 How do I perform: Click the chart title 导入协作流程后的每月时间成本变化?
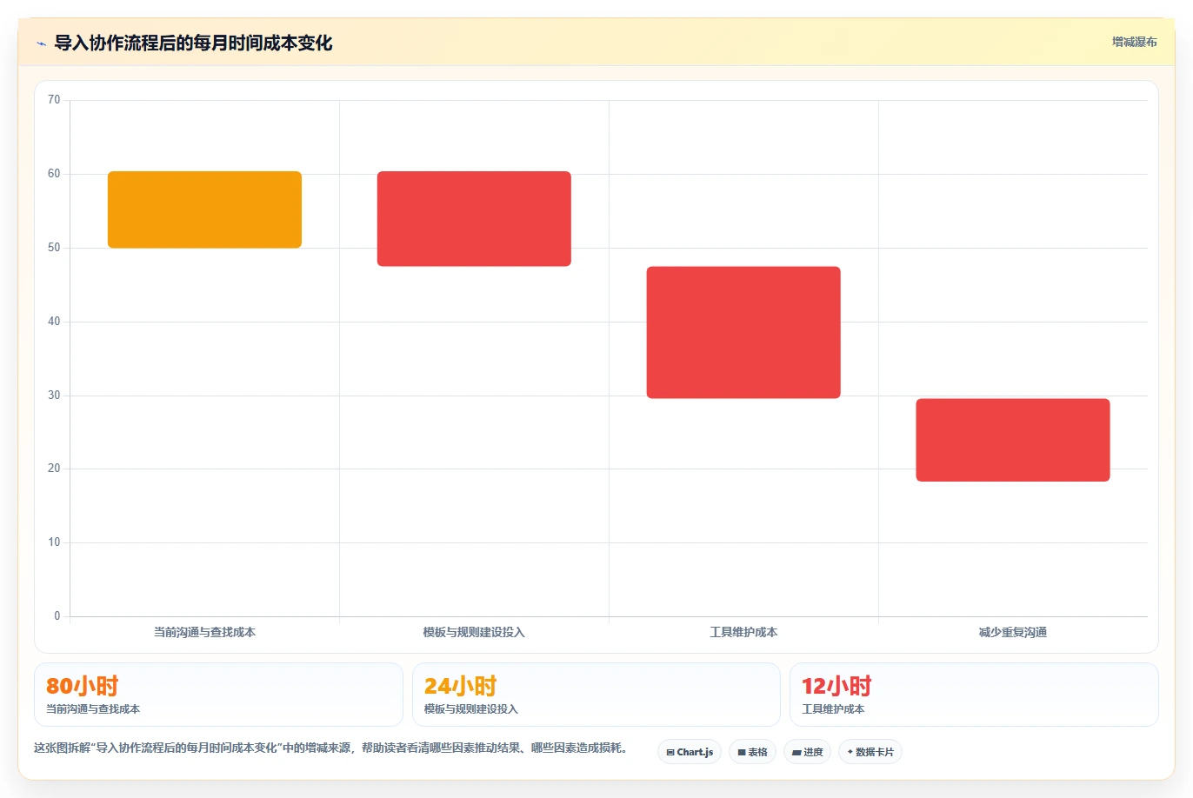[x=193, y=43]
